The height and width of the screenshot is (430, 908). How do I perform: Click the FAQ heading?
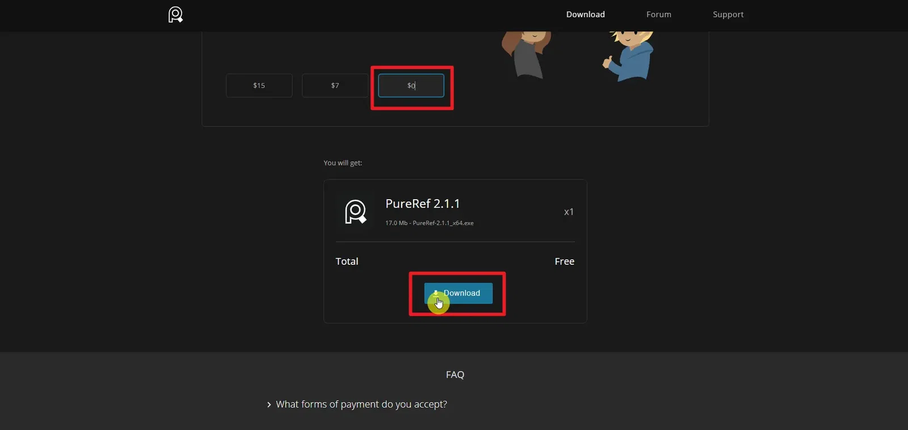[455, 375]
